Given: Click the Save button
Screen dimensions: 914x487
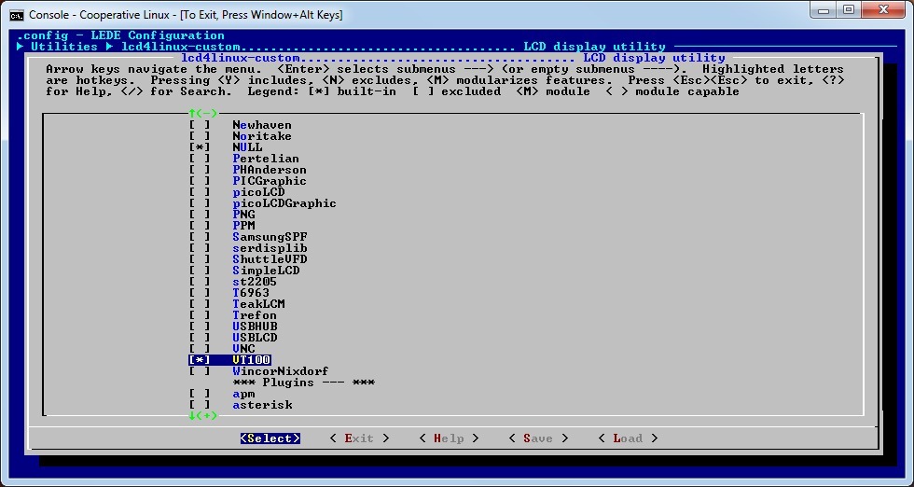Looking at the screenshot, I should (538, 438).
